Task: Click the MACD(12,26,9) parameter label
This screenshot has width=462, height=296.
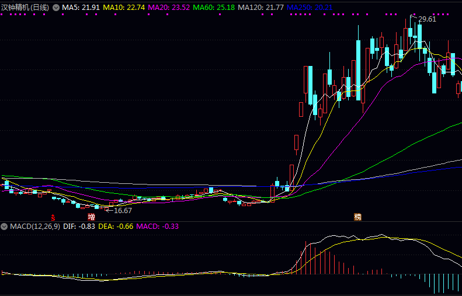Action: 33,226
